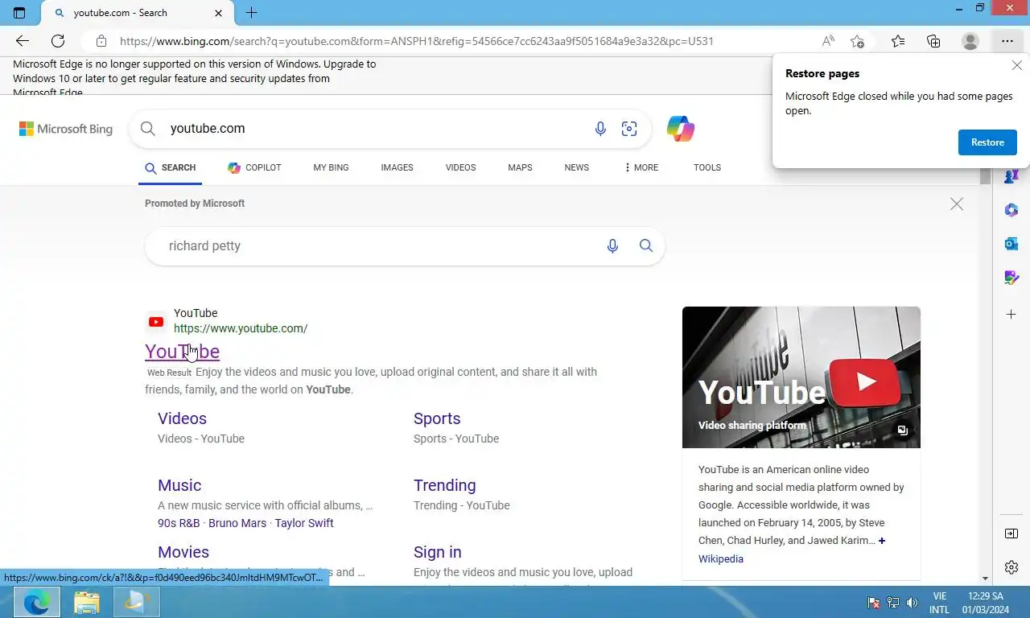Add this page to favorites

(858, 41)
